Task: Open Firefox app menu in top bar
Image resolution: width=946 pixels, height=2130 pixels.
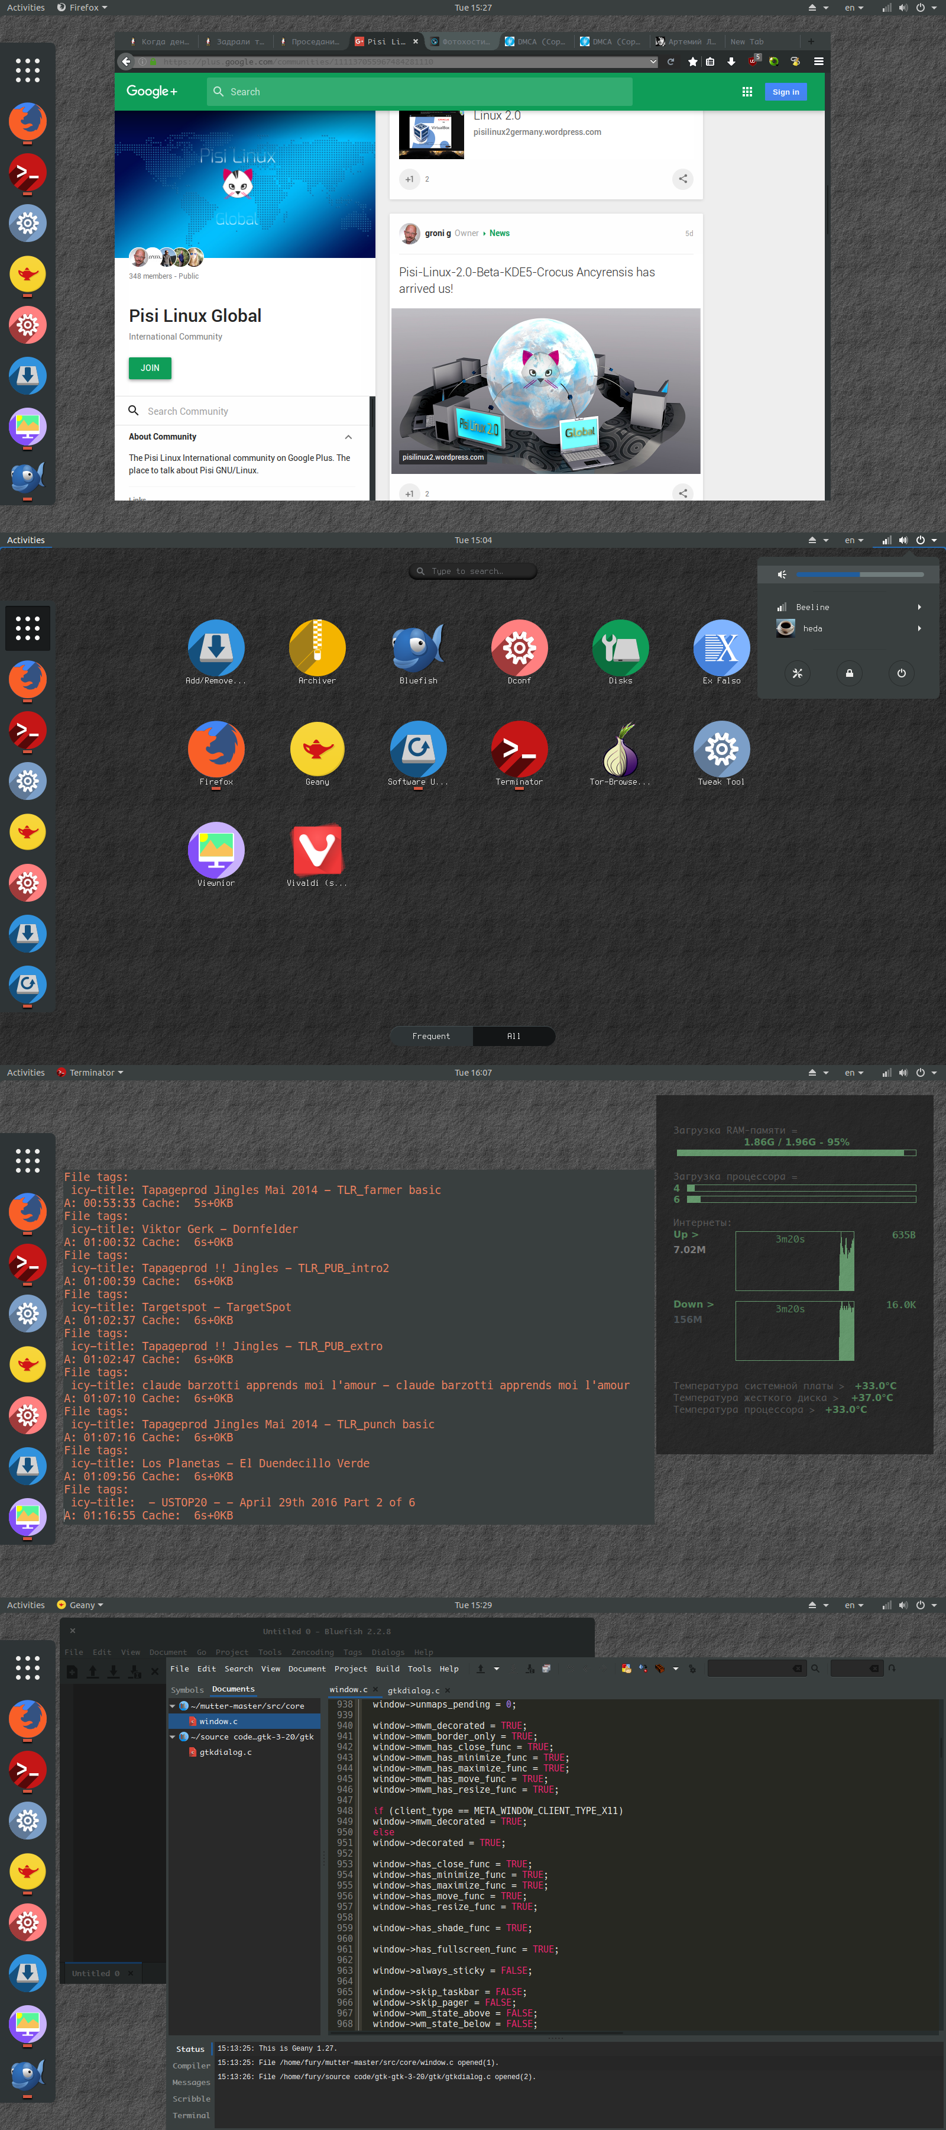Action: [x=82, y=8]
